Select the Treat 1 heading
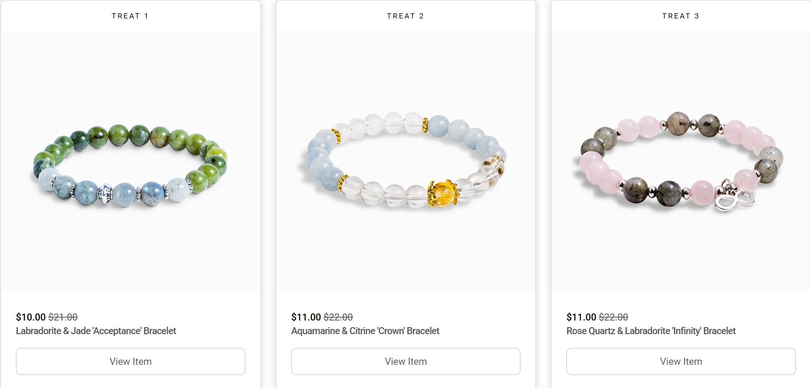The image size is (810, 388). 130,16
